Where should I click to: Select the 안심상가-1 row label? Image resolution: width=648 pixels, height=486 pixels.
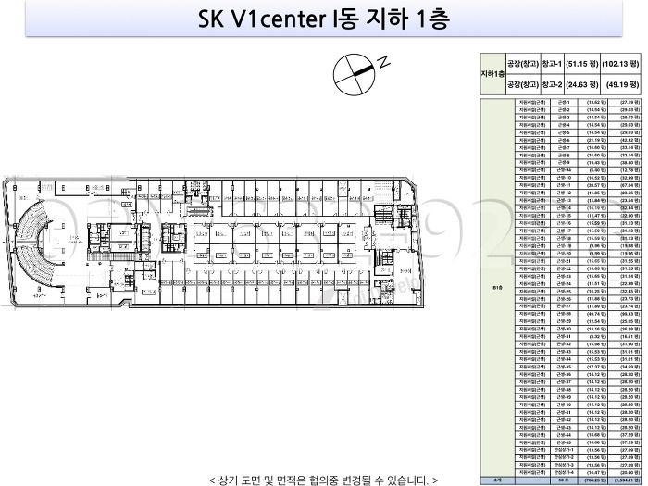(x=564, y=450)
